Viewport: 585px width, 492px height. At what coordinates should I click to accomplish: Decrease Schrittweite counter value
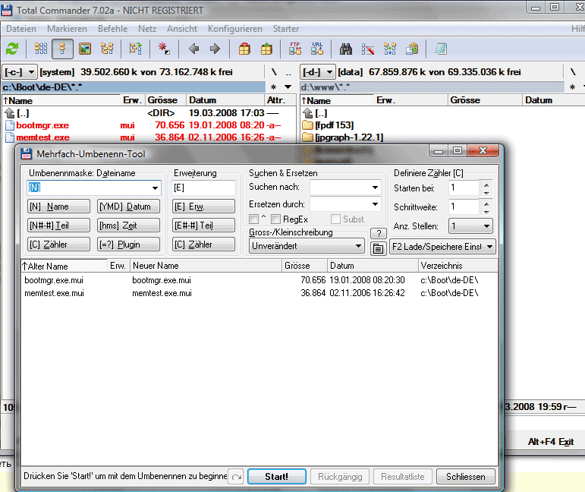486,212
